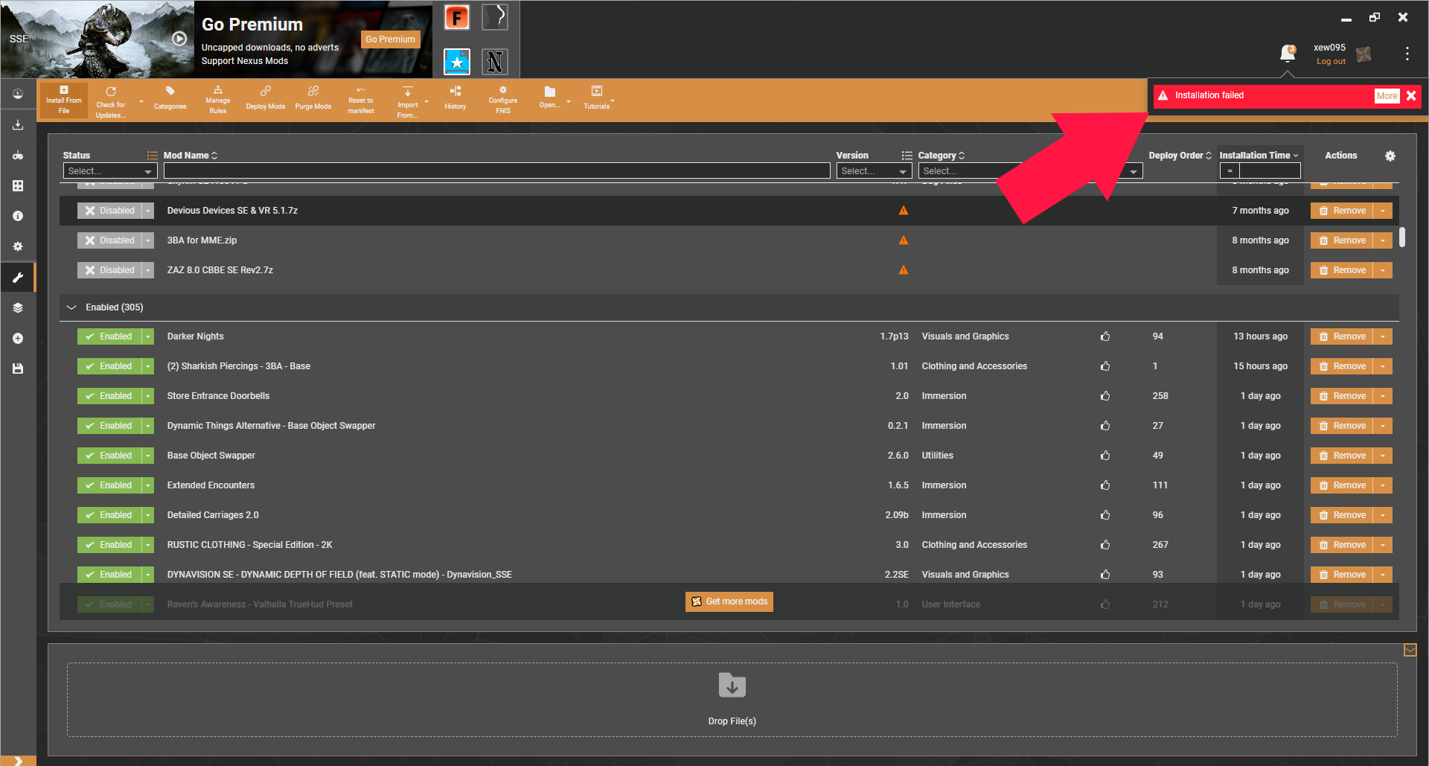The width and height of the screenshot is (1429, 766).
Task: Open the three-dot menu beside the profile
Action: (1407, 54)
